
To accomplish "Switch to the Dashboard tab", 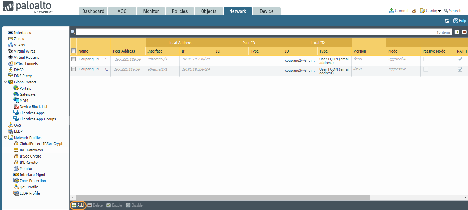I will 93,11.
